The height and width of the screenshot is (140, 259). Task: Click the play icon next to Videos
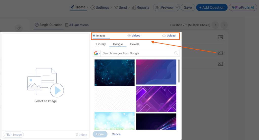click(129, 35)
